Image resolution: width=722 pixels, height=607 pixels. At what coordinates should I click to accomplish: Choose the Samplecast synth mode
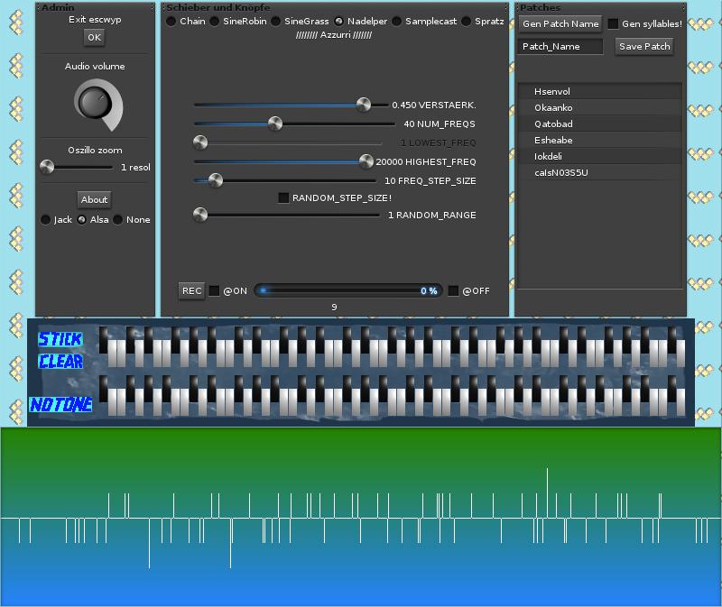[397, 21]
